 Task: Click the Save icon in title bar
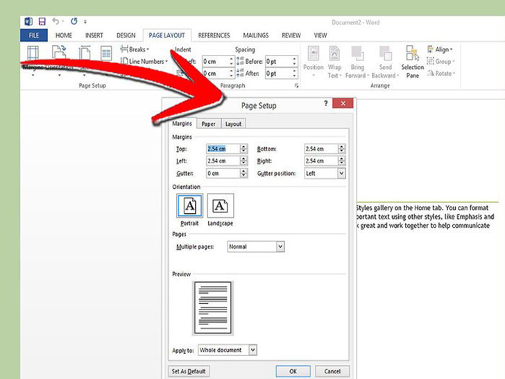[x=42, y=22]
